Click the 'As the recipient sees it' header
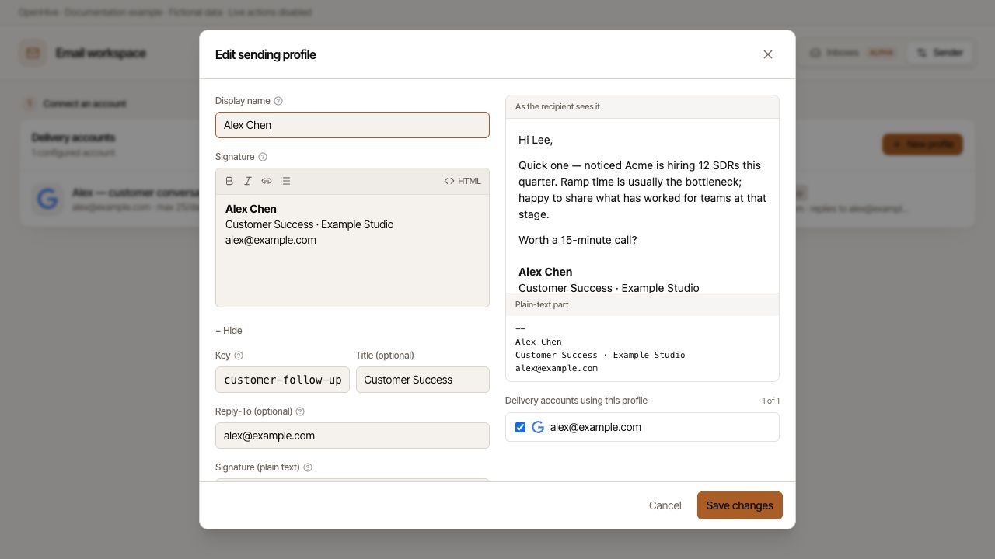995x559 pixels. (x=642, y=107)
